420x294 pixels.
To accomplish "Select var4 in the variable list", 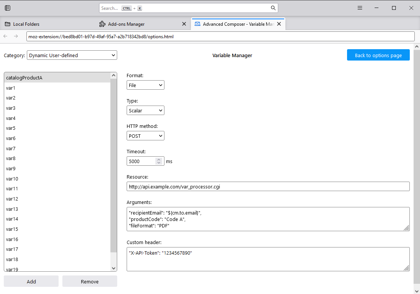I will click(57, 118).
